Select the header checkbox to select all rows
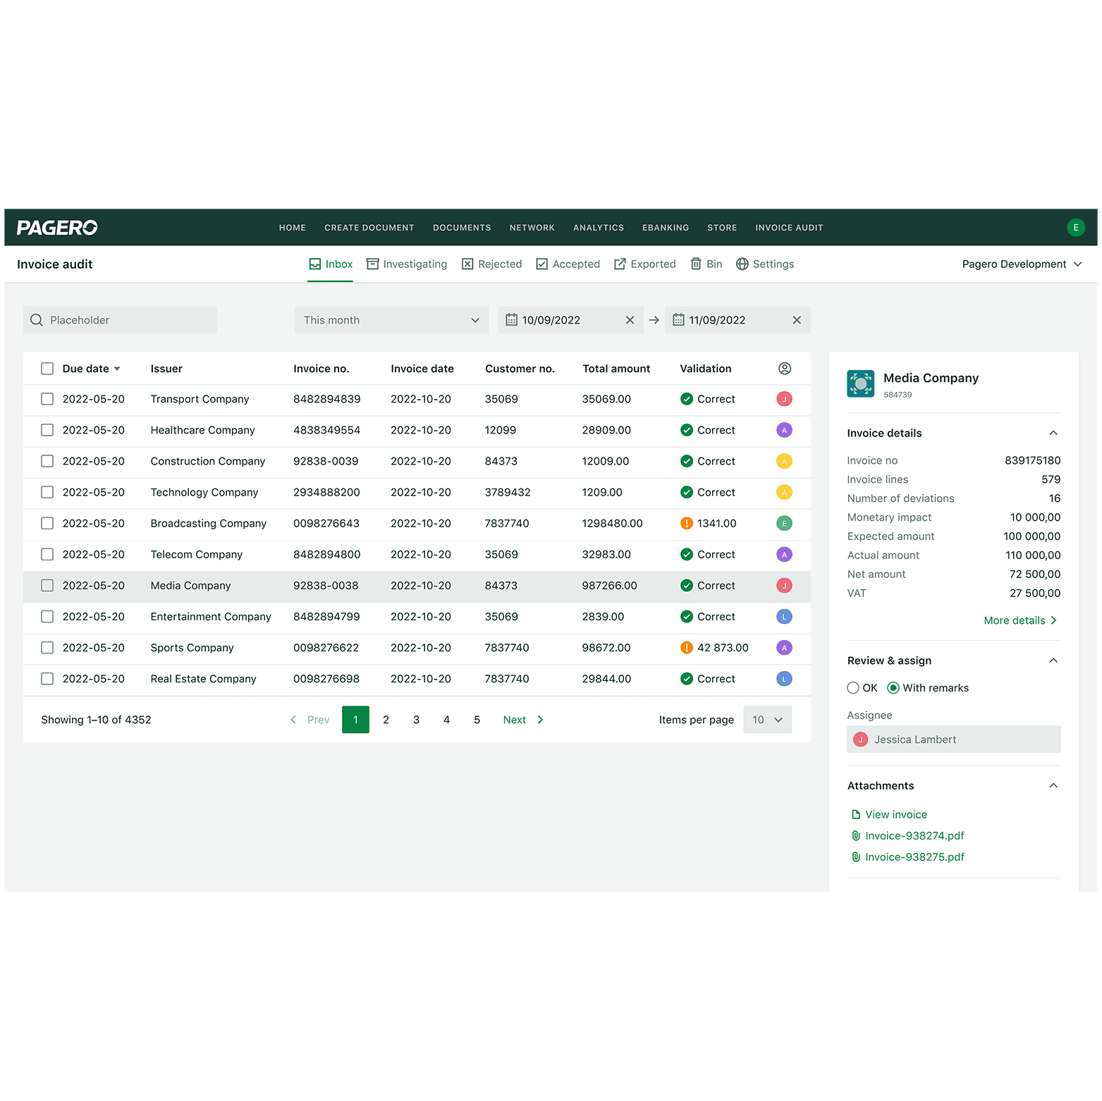This screenshot has width=1102, height=1101. pos(47,368)
